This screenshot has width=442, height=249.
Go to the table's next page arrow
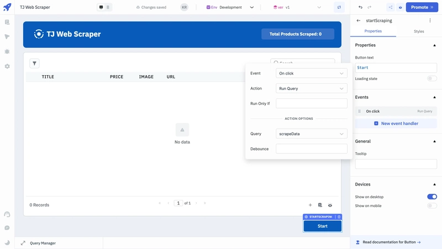196,203
